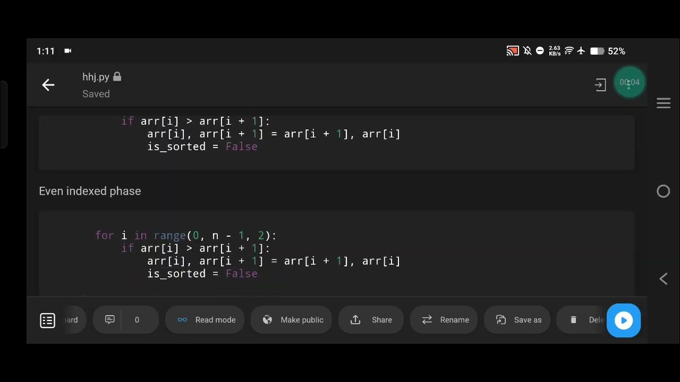The image size is (680, 382).
Task: Tap the Android home circle button
Action: point(664,192)
